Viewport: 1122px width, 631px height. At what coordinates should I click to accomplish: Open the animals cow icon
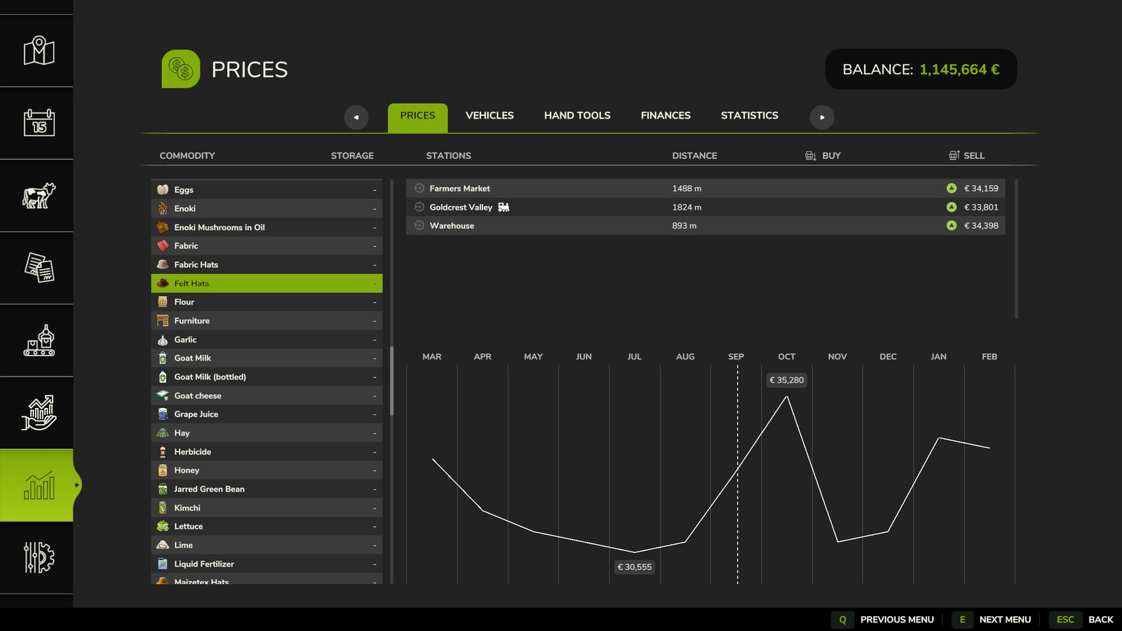[39, 196]
